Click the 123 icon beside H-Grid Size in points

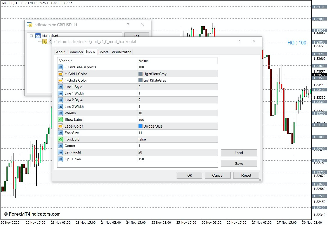pos(61,67)
